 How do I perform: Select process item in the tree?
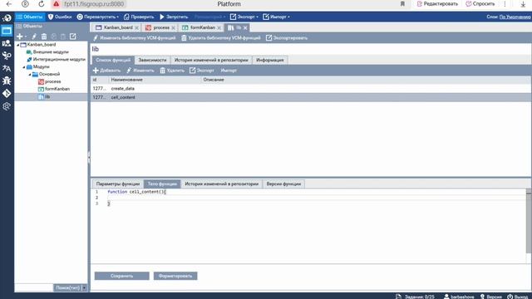[x=52, y=81]
